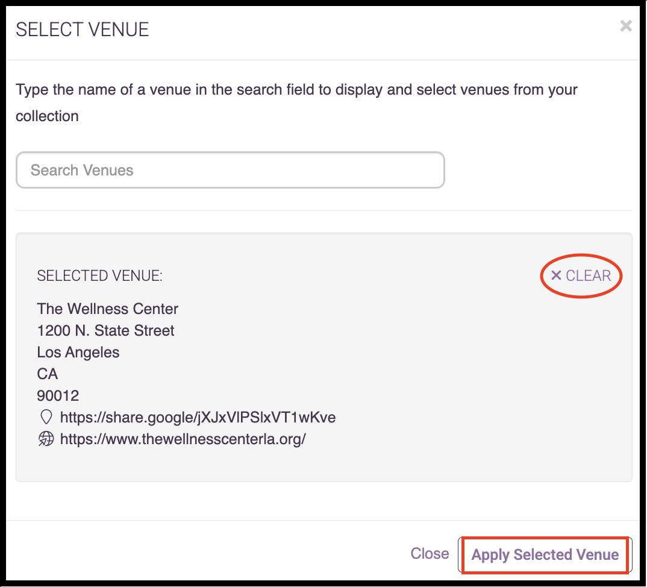The height and width of the screenshot is (587, 647).
Task: Click the SELECTED VENUE: label
Action: (x=99, y=276)
